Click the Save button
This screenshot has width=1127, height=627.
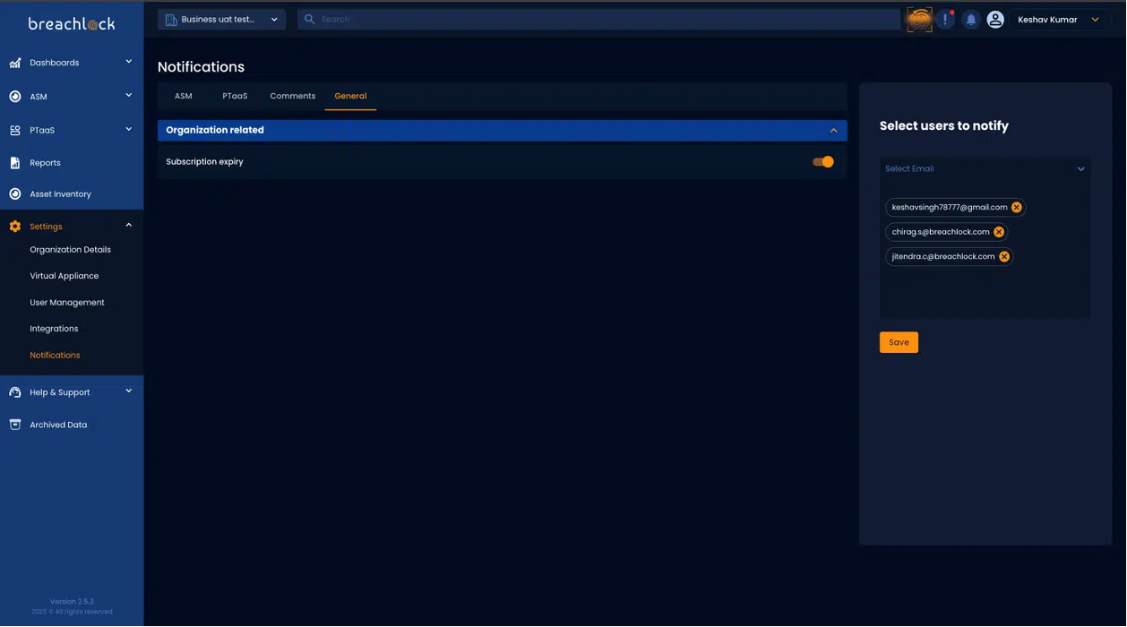click(899, 342)
